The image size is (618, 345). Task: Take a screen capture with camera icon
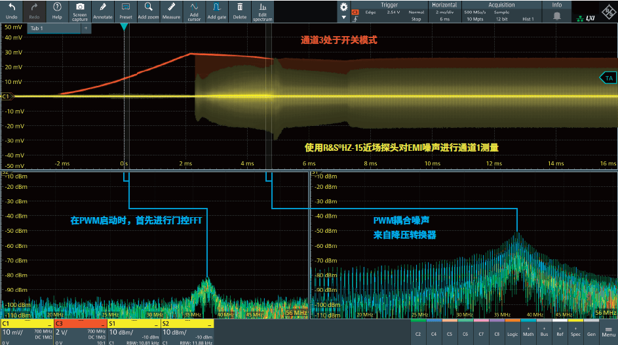point(80,10)
